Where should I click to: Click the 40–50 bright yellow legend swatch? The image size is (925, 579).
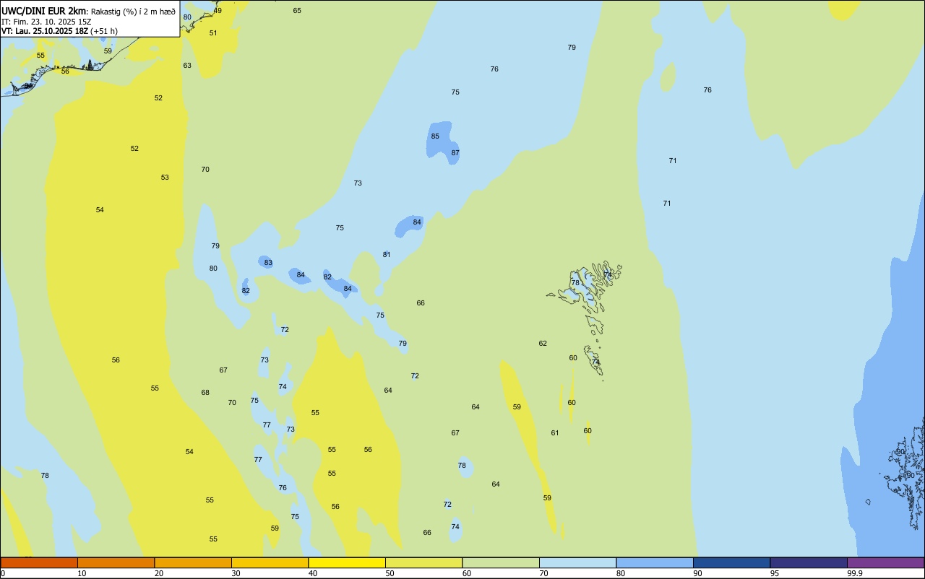[x=347, y=562]
